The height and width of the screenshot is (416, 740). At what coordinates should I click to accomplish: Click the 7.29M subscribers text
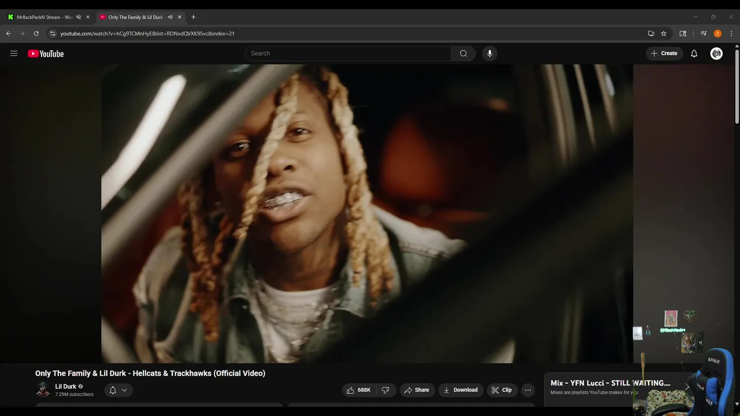pyautogui.click(x=74, y=395)
